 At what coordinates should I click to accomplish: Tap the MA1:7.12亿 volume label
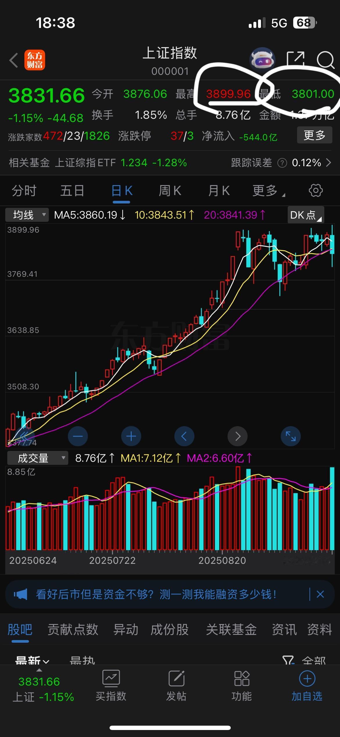[151, 458]
